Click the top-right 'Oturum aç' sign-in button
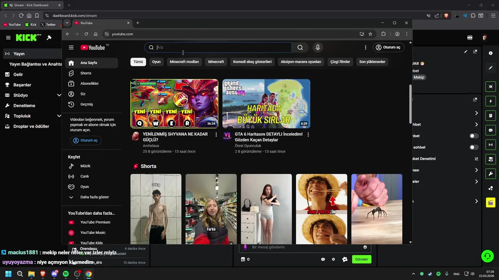Image resolution: width=499 pixels, height=280 pixels. [388, 47]
